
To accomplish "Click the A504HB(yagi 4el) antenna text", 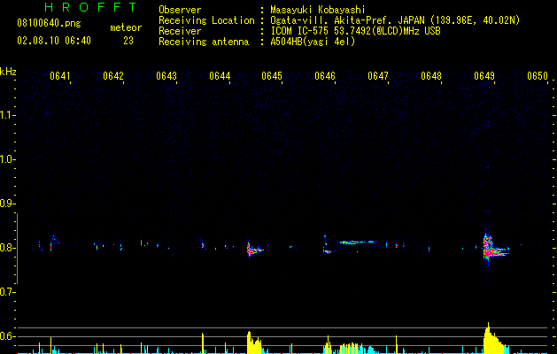I will click(x=313, y=42).
